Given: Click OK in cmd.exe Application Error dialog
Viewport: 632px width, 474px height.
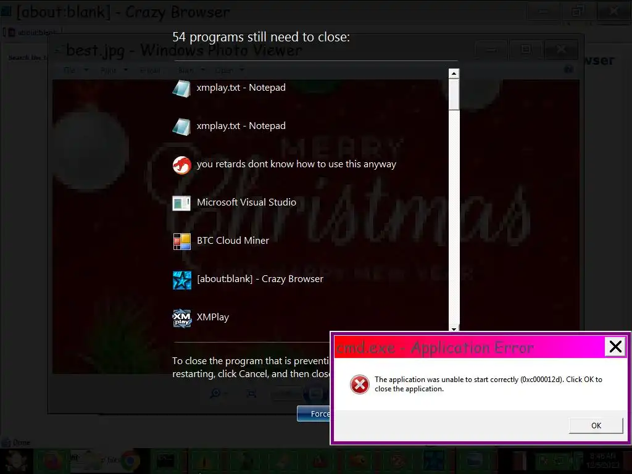Looking at the screenshot, I should point(596,426).
